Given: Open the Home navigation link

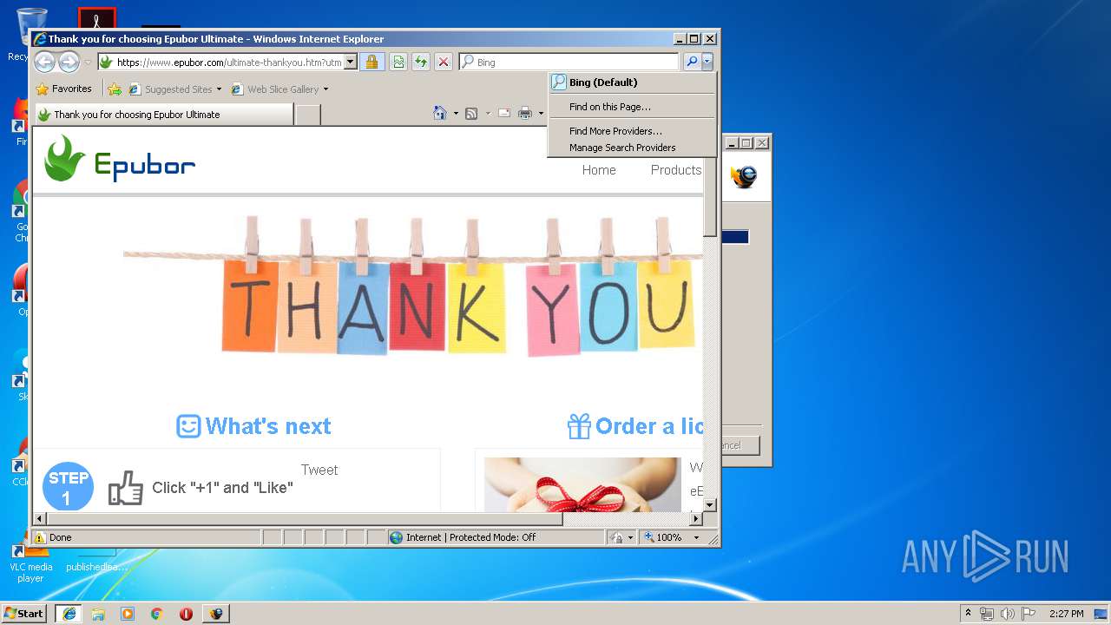Looking at the screenshot, I should click(x=599, y=170).
